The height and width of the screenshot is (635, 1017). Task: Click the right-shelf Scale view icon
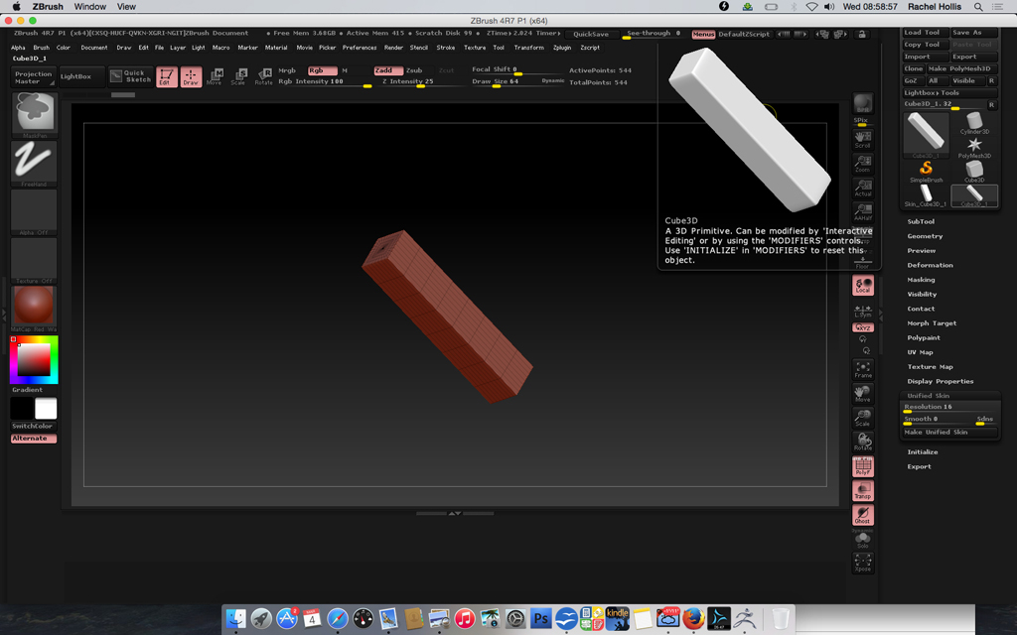click(863, 418)
